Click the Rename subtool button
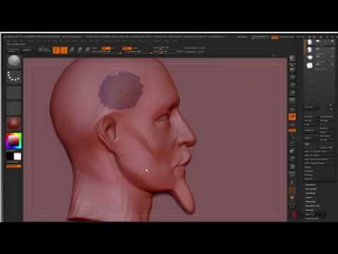Image resolution: width=338 pixels, height=254 pixels. click(x=311, y=116)
